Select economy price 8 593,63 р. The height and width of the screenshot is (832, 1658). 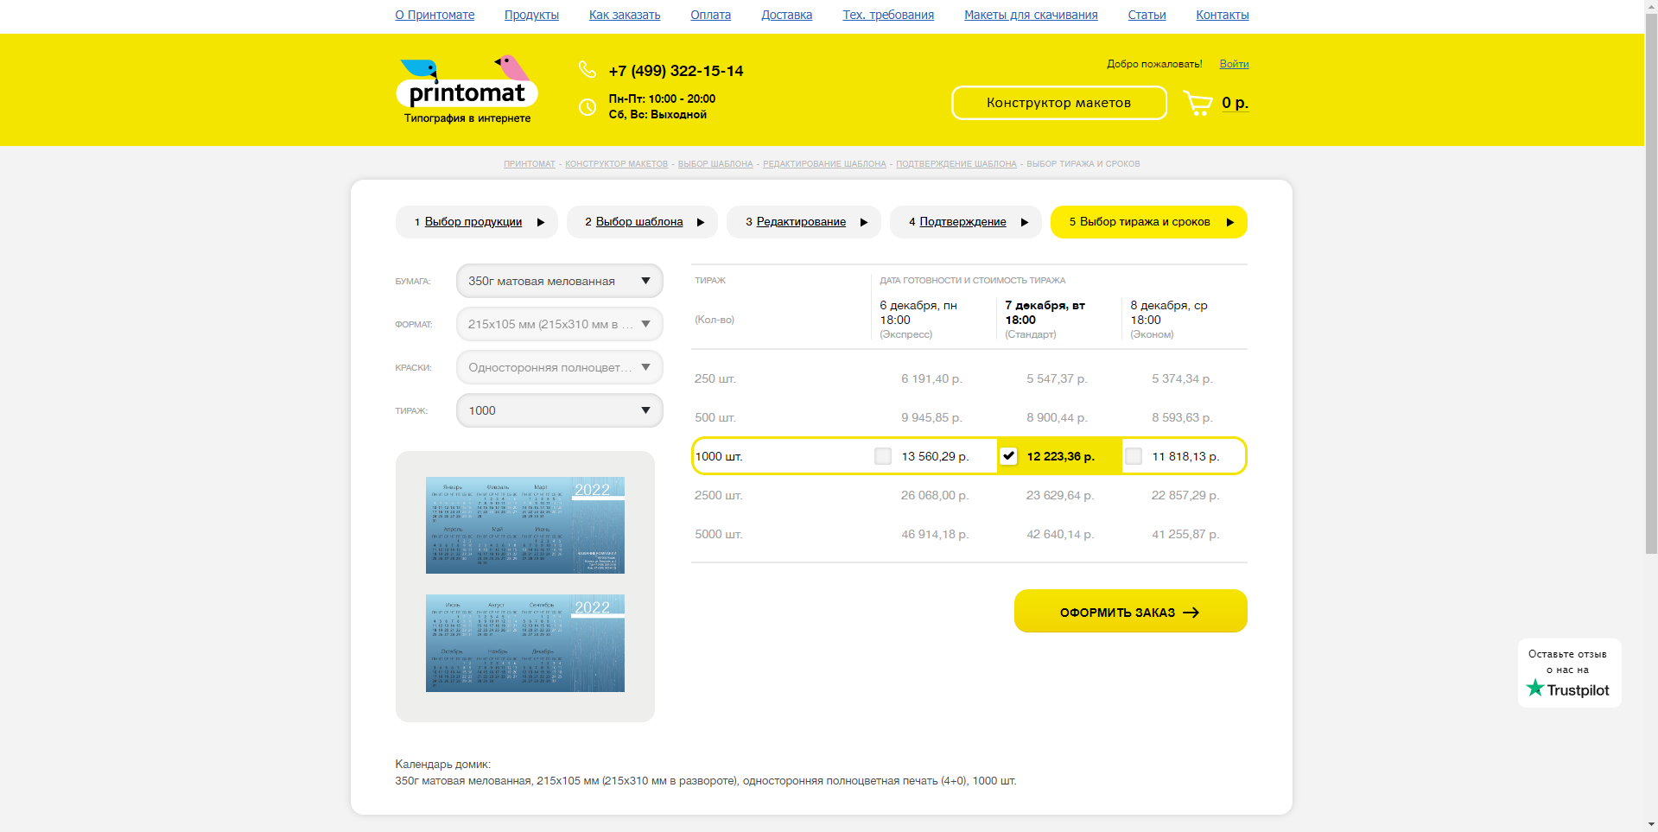pos(1182,417)
